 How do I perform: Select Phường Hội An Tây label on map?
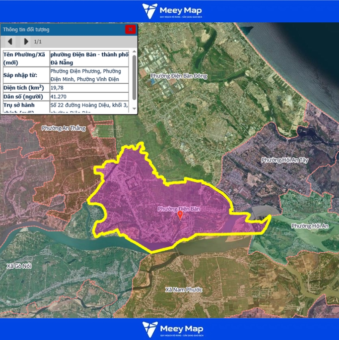click(x=284, y=160)
